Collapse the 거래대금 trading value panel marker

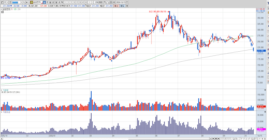click(x=2, y=112)
